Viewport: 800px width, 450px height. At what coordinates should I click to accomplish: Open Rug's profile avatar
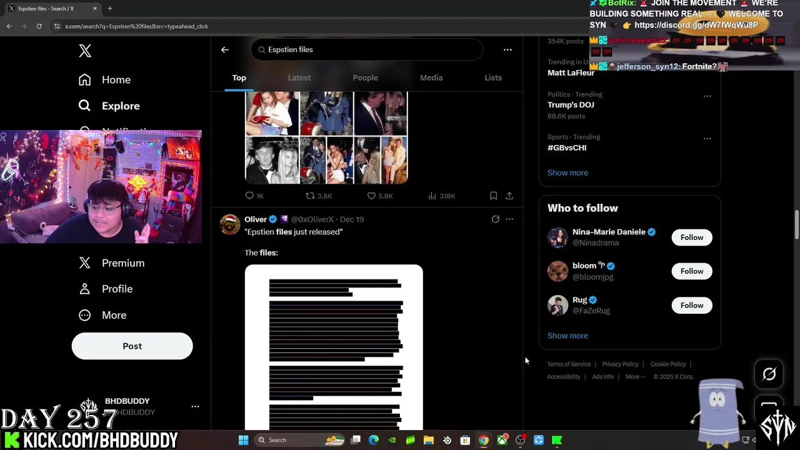[557, 306]
